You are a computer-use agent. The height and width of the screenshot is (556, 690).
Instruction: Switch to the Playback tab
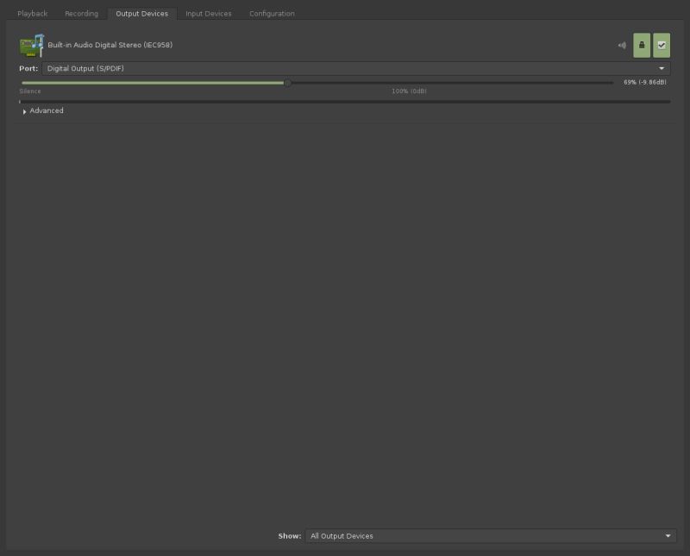33,14
